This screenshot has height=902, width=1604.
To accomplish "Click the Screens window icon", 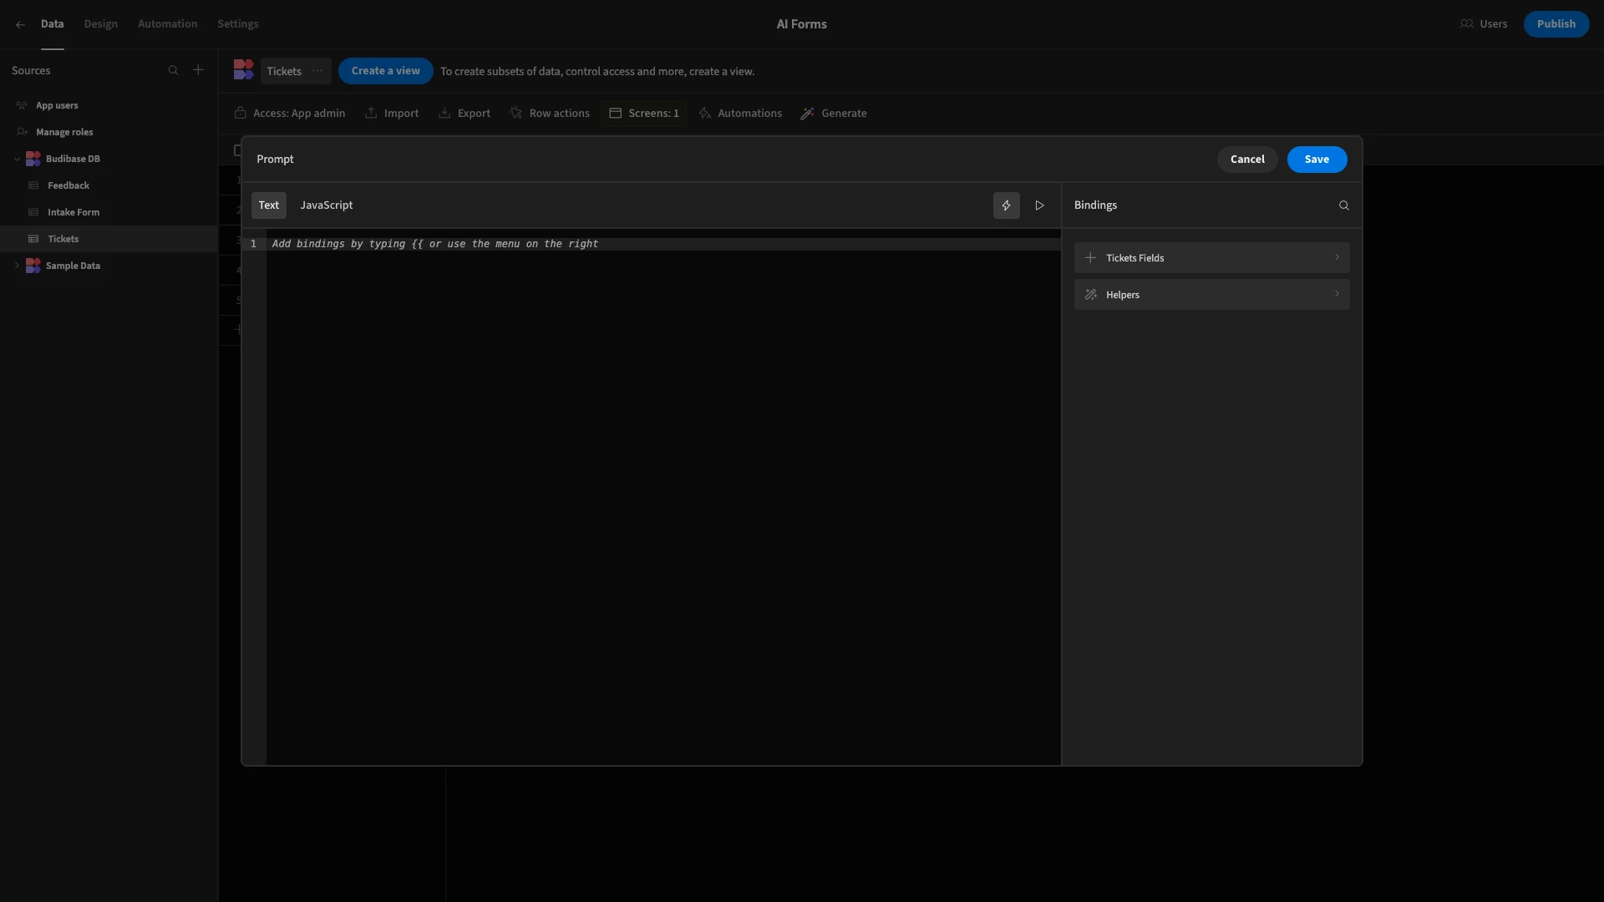I will (x=616, y=113).
